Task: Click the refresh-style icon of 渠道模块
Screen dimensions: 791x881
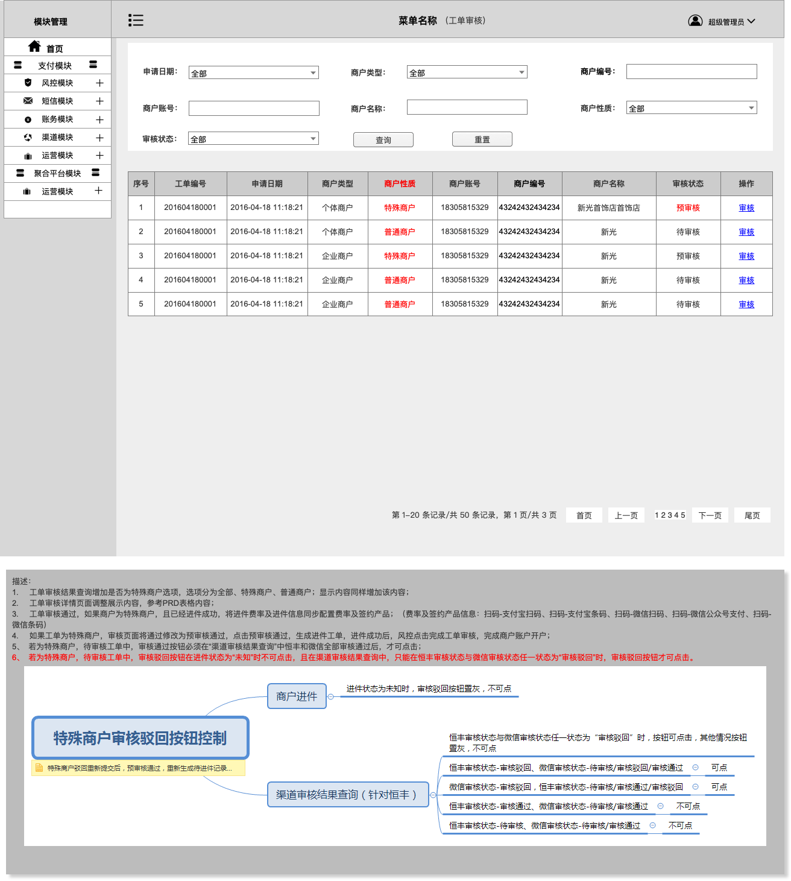Action: click(28, 138)
